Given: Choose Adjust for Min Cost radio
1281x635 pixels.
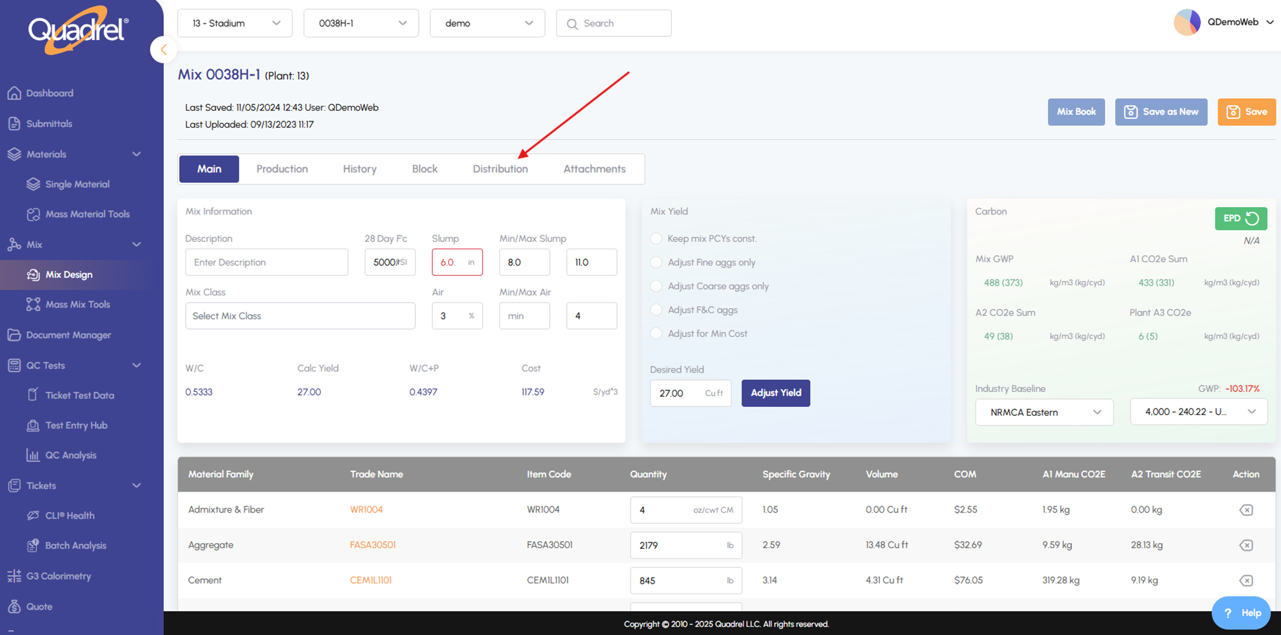Looking at the screenshot, I should [x=656, y=334].
